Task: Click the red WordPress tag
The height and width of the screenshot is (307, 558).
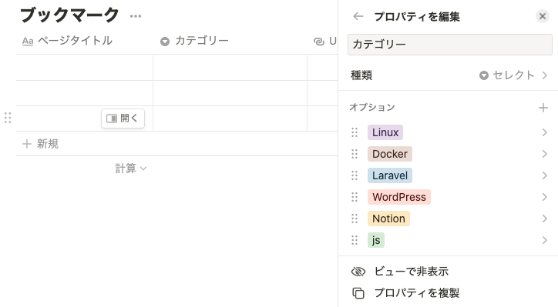Action: 399,197
